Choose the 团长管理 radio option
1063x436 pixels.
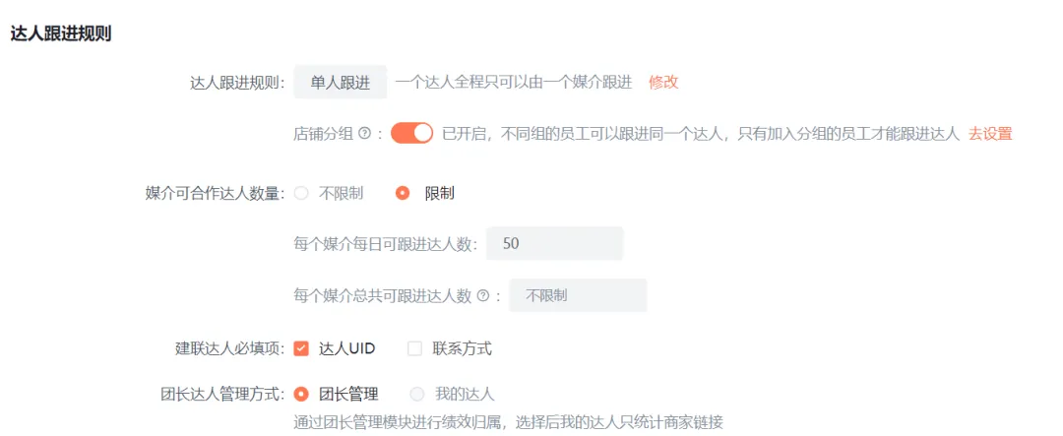pos(302,395)
